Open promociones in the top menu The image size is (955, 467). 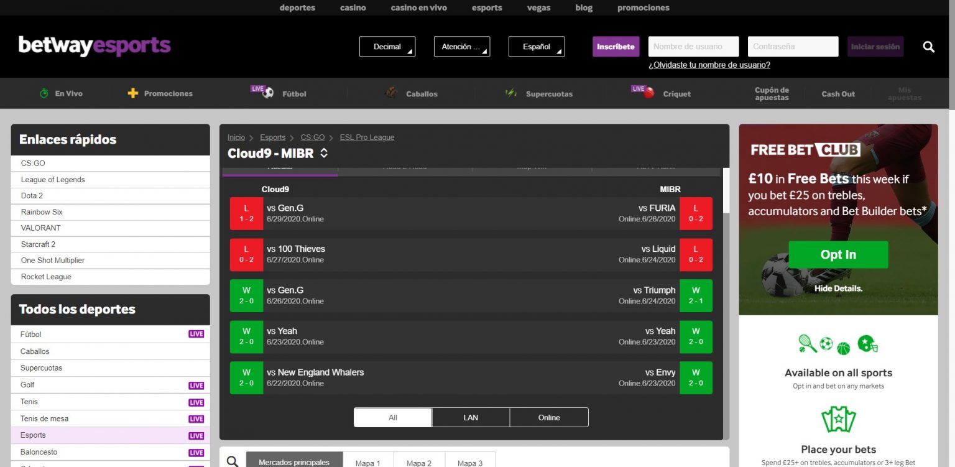coord(644,7)
